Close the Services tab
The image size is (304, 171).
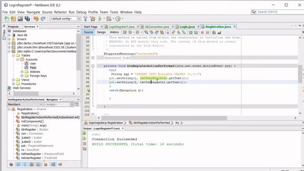38,27
